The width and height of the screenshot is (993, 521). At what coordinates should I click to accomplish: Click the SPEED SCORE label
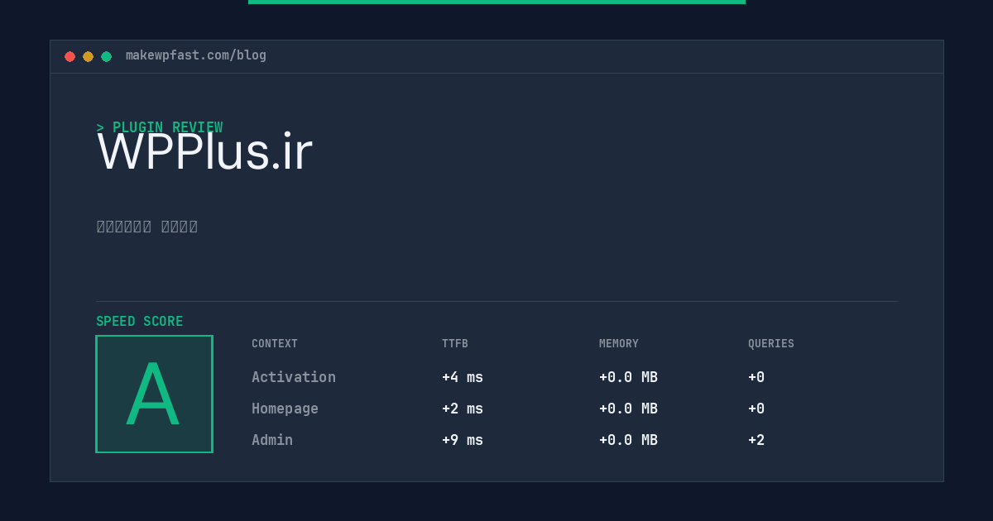pos(140,322)
